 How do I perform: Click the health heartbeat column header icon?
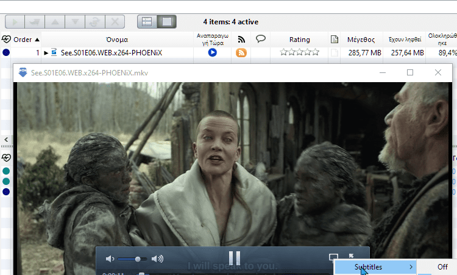[x=6, y=40]
